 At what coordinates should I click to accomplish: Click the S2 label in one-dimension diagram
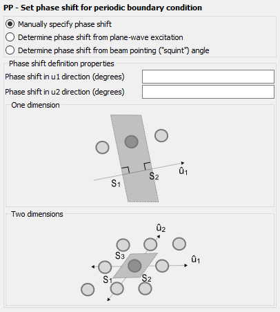tap(154, 176)
